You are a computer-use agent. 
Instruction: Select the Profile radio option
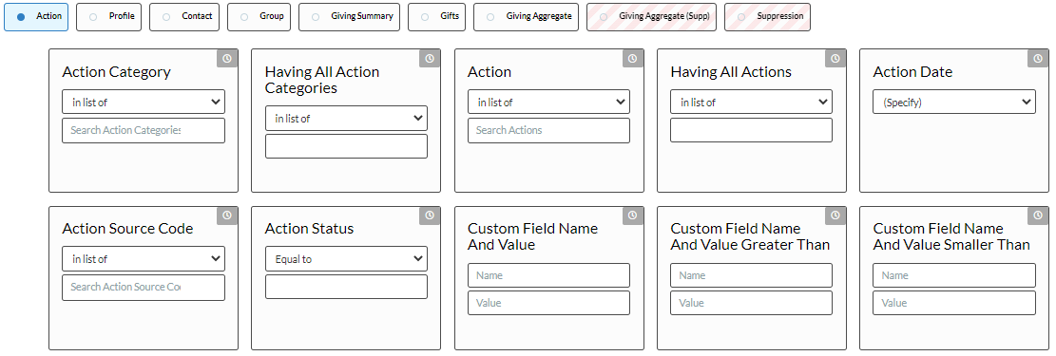coord(108,17)
